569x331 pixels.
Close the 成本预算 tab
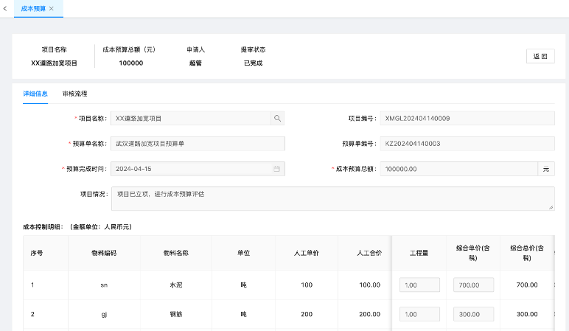[52, 8]
